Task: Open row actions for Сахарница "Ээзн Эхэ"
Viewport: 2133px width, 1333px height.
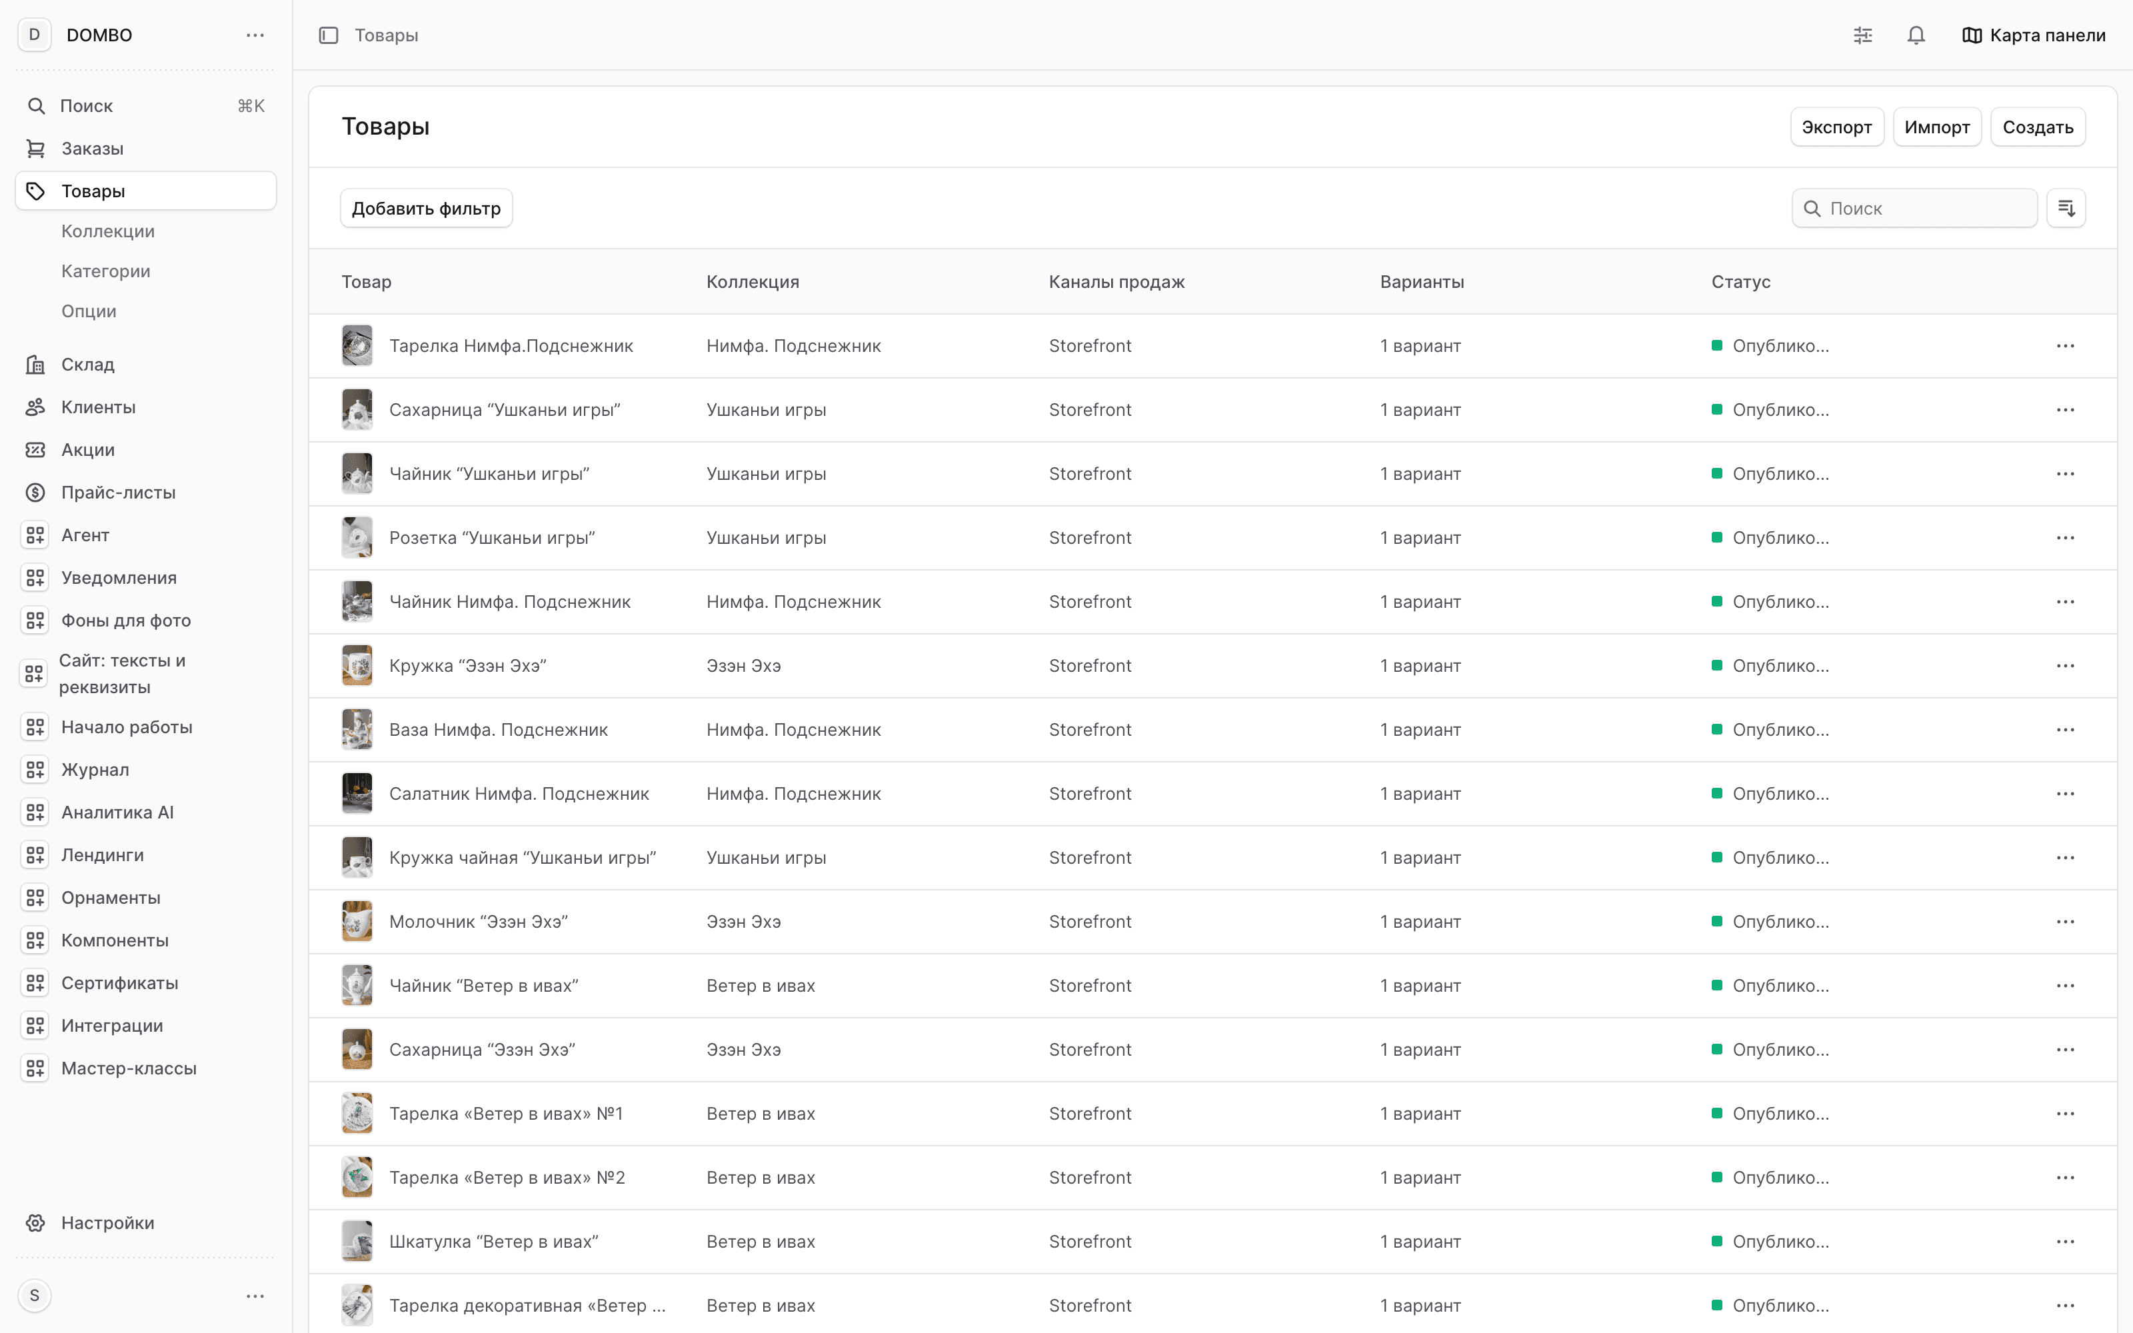Action: [2065, 1049]
